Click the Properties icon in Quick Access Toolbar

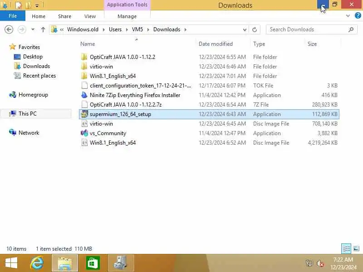18,5
